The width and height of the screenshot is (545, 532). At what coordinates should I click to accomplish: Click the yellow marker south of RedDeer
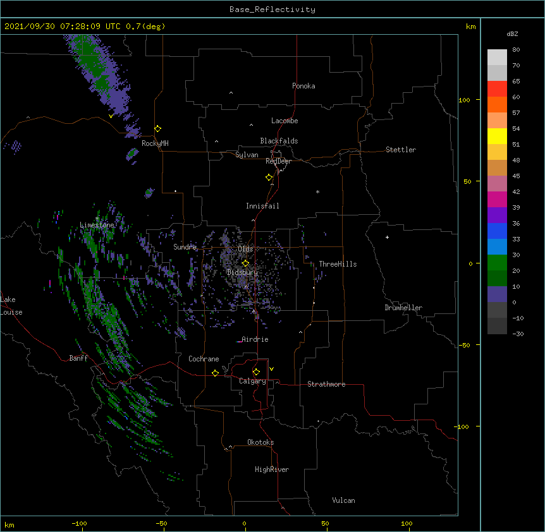pos(269,178)
